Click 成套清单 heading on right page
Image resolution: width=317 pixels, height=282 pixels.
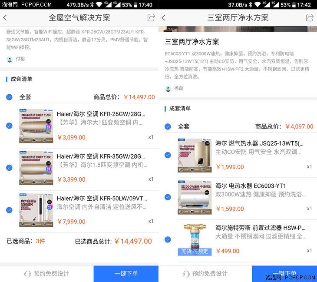click(180, 109)
